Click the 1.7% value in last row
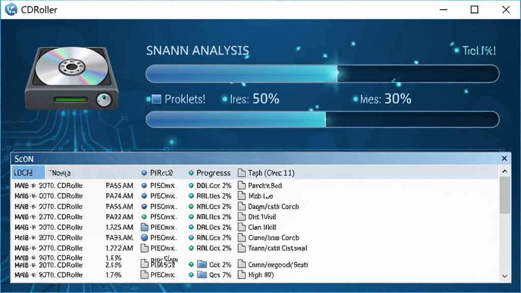Image resolution: width=521 pixels, height=293 pixels. tap(113, 275)
